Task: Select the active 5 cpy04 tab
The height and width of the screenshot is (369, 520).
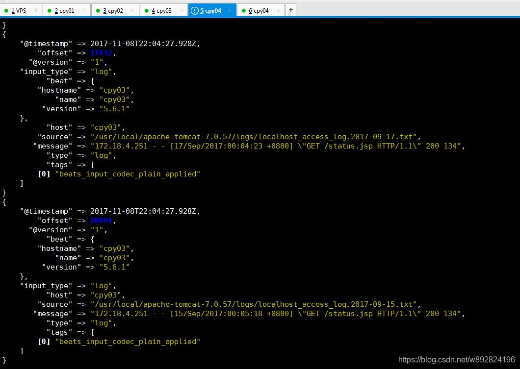Action: coord(212,11)
